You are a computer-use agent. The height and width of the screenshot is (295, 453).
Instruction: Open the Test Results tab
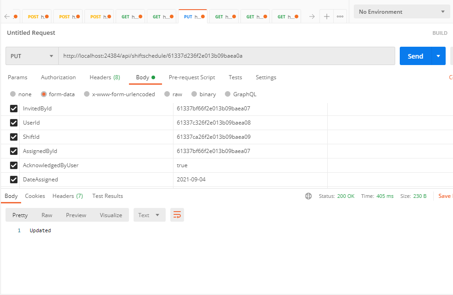[107, 196]
